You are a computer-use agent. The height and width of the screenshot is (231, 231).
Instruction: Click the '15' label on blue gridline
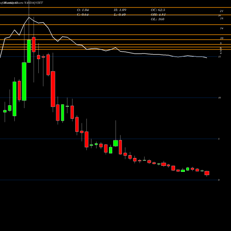click(219, 57)
